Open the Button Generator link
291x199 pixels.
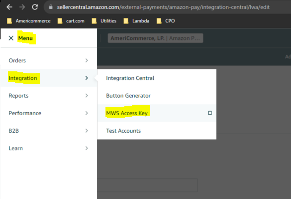click(x=128, y=96)
